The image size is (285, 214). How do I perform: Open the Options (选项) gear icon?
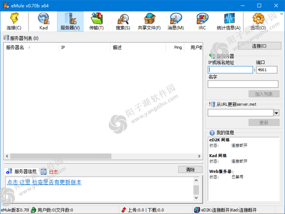coord(258,19)
